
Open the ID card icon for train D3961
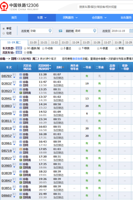pos(14,142)
